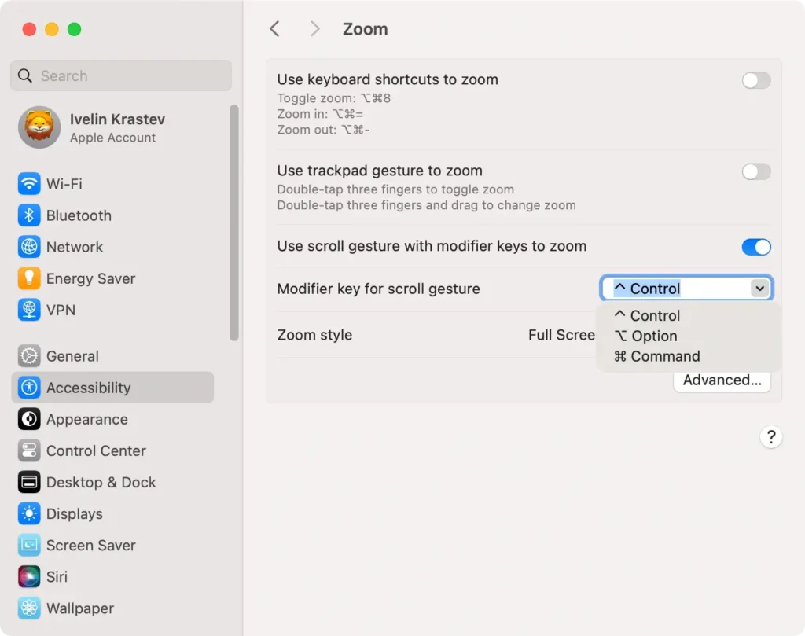Select the Displays sidebar icon
The width and height of the screenshot is (805, 636).
click(x=24, y=513)
